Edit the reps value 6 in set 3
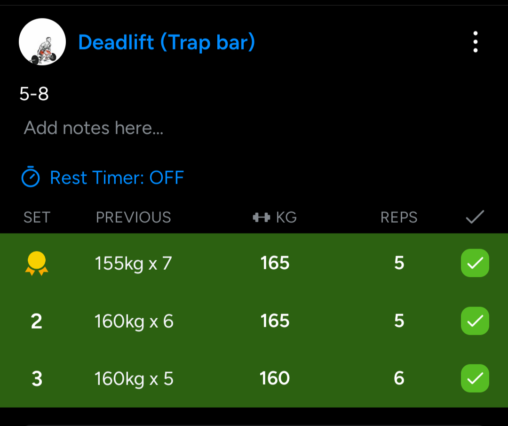Image resolution: width=508 pixels, height=426 pixels. [x=399, y=378]
